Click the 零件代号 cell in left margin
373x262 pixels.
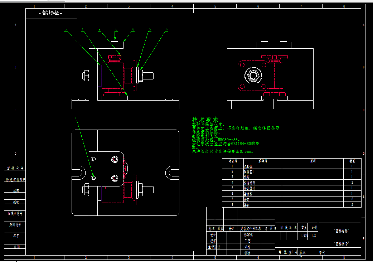15,168
